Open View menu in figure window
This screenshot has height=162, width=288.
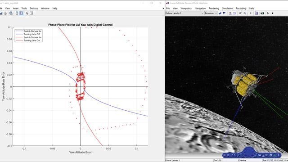click(x=8, y=8)
